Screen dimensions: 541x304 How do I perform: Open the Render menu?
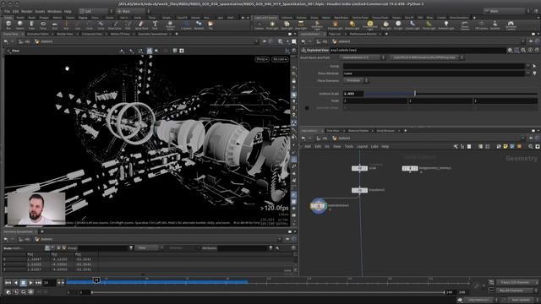26,11
